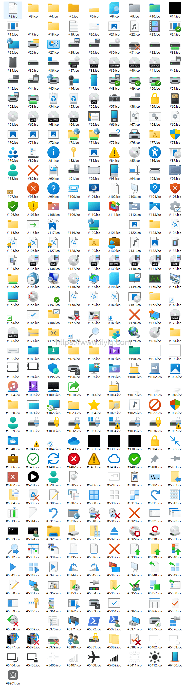The width and height of the screenshot is (187, 686).
Task: Select the yellow padlock icon #59.ico
Action: pos(155,98)
